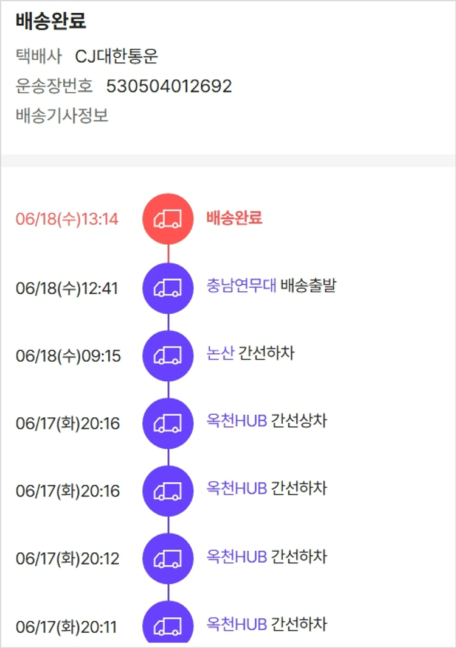Click truck icon beside 충남연무대 배송출발
Screen dimensions: 456x648
pos(168,288)
